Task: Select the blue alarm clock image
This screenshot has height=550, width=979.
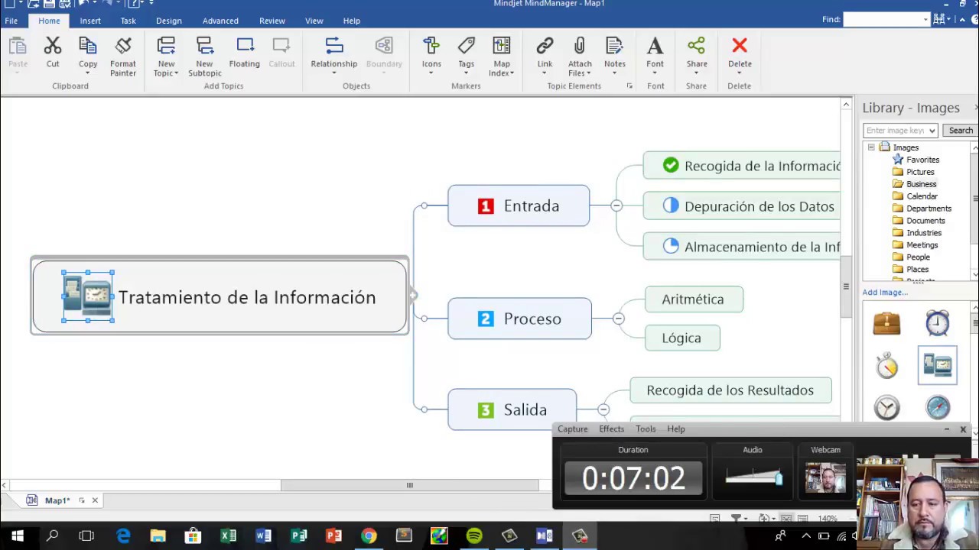Action: (938, 323)
